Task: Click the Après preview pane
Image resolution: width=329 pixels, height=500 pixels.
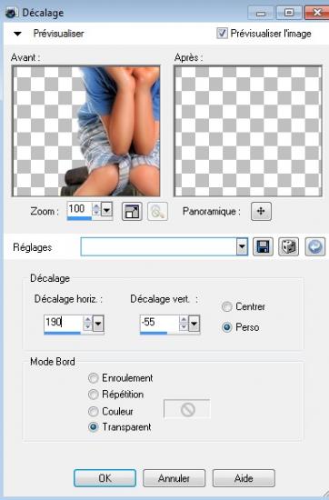Action: [x=248, y=131]
